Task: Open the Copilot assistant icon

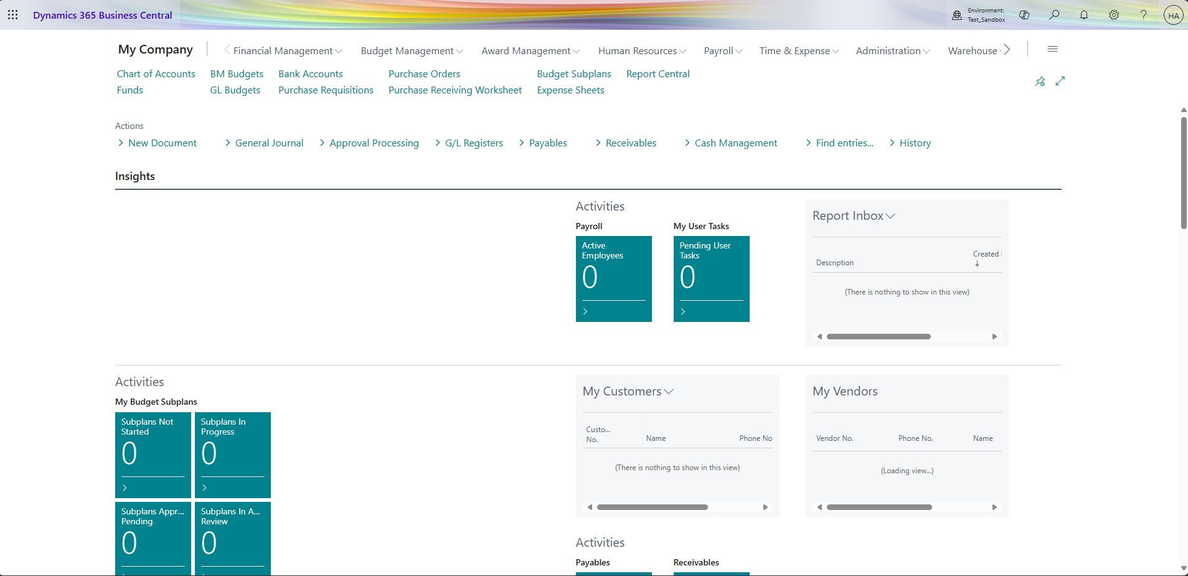Action: coord(1025,15)
